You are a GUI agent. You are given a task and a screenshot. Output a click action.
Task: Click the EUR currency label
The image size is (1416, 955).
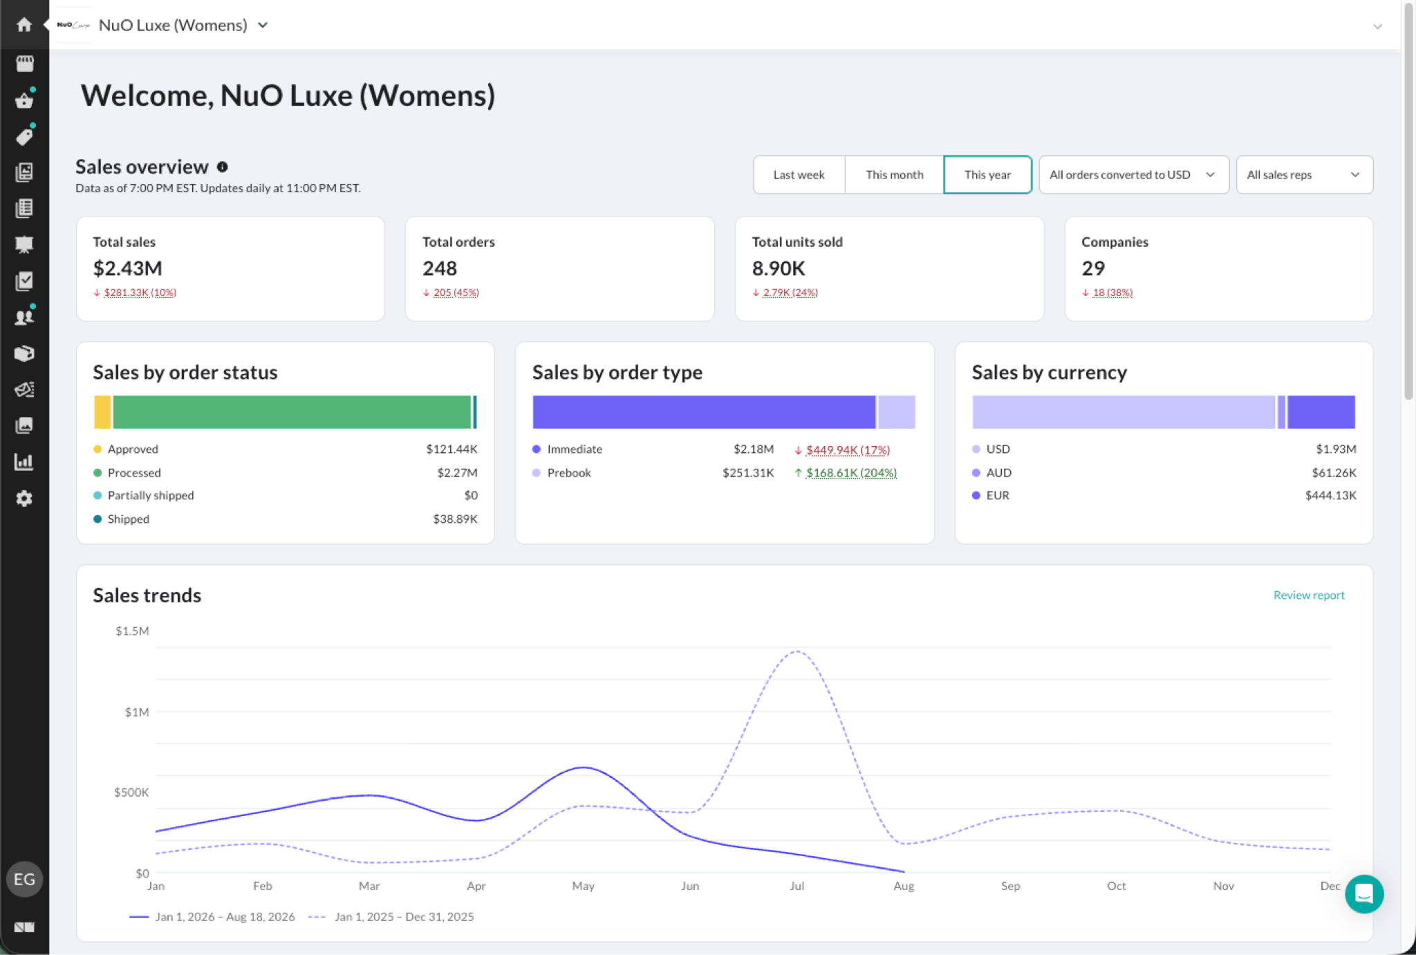click(998, 496)
